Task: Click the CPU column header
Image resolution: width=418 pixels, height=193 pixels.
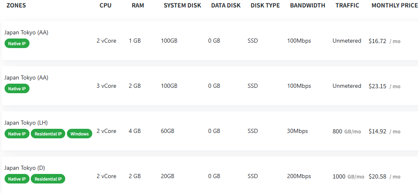Action: click(x=106, y=5)
